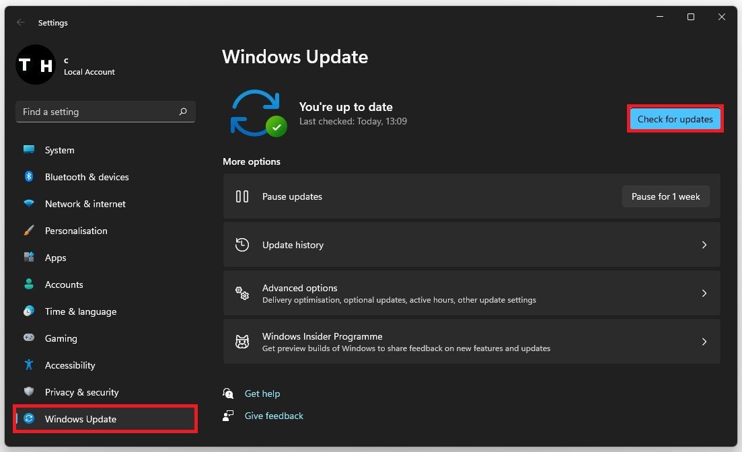742x452 pixels.
Task: Click the Advanced options row title
Action: click(x=299, y=288)
